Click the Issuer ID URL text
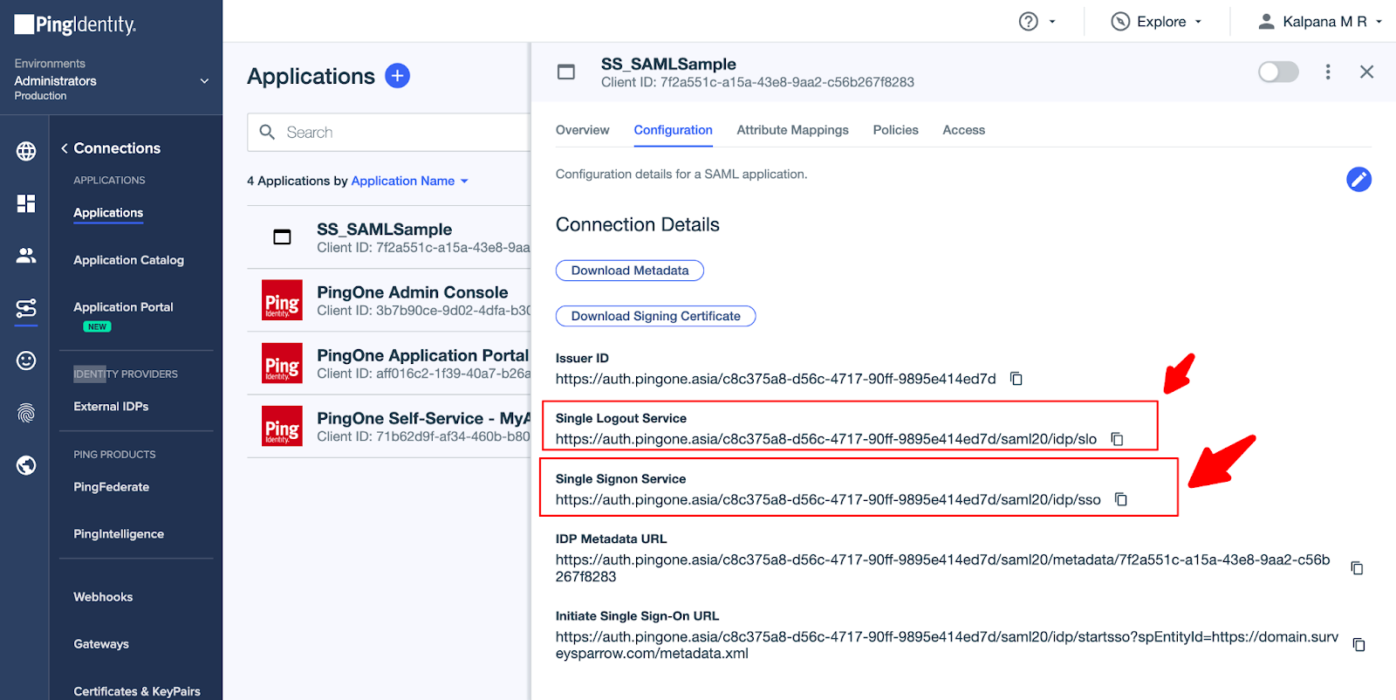This screenshot has height=700, width=1396. click(x=776, y=379)
